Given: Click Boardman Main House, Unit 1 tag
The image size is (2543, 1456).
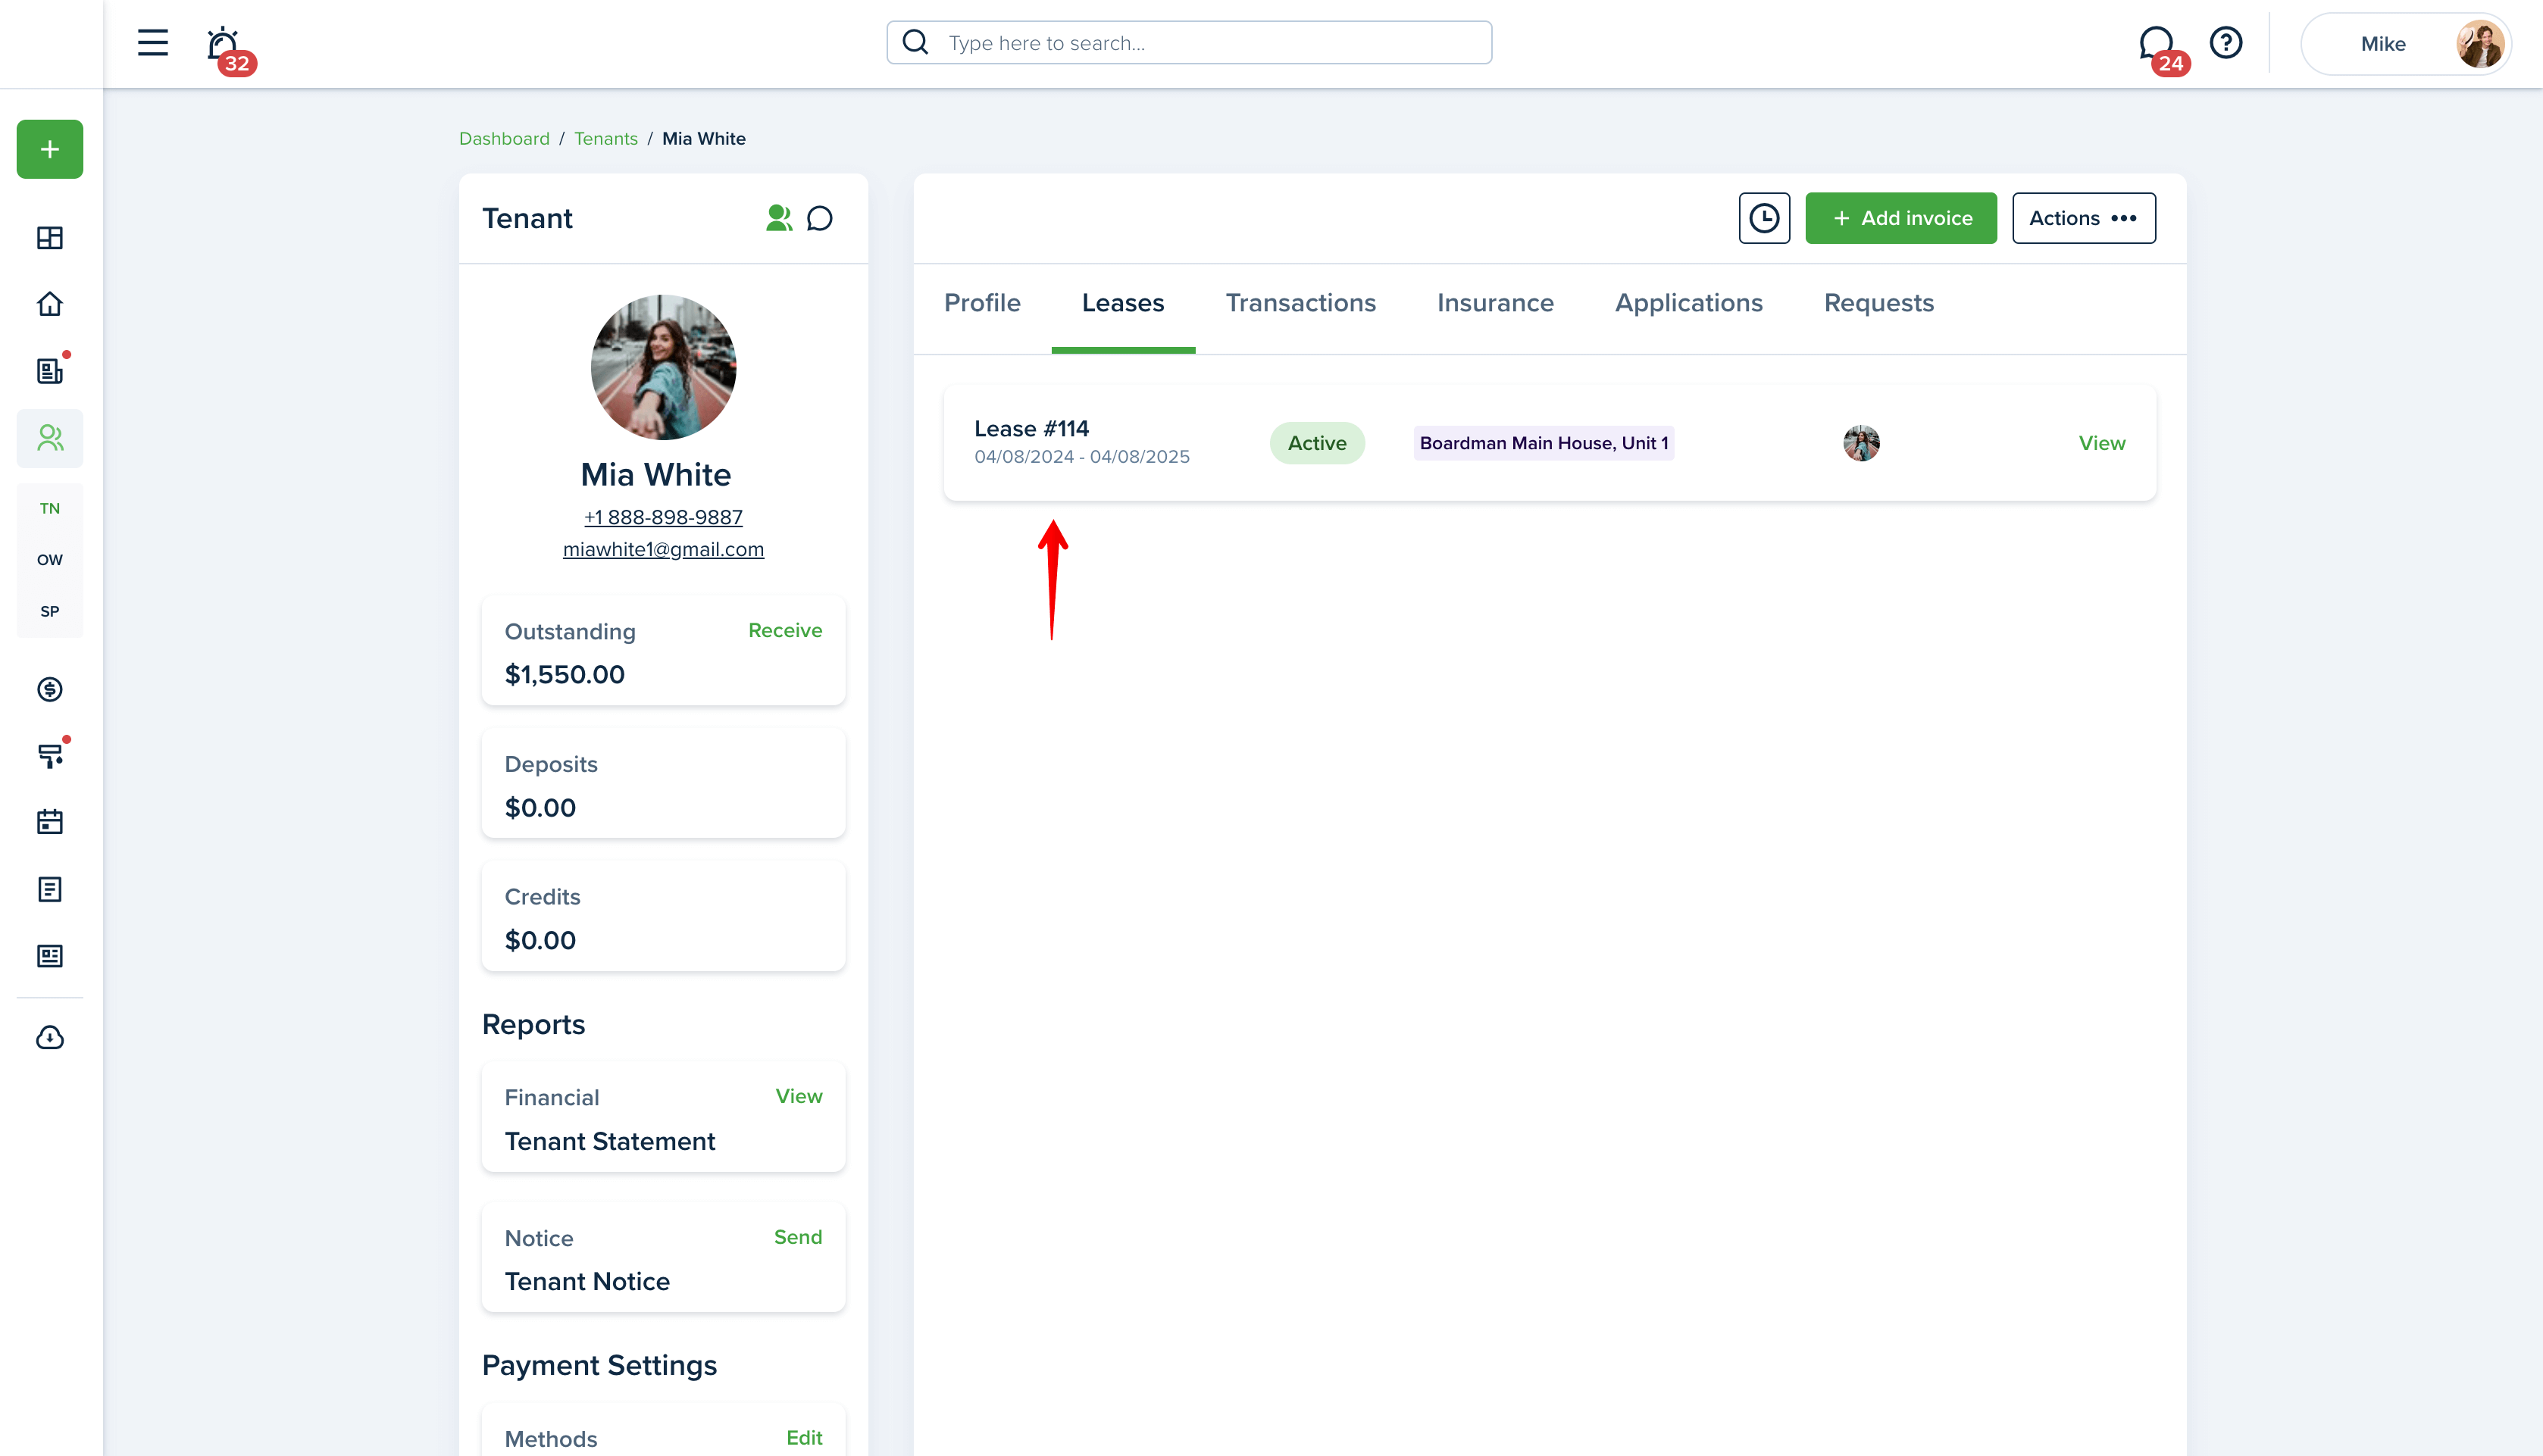Looking at the screenshot, I should (x=1543, y=443).
